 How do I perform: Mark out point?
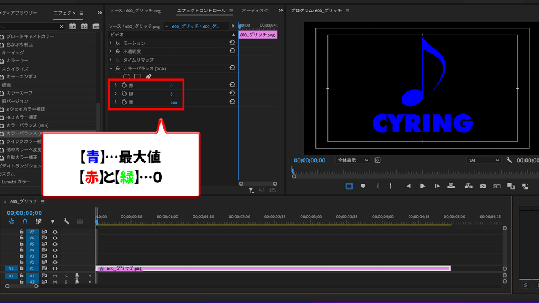[391, 186]
